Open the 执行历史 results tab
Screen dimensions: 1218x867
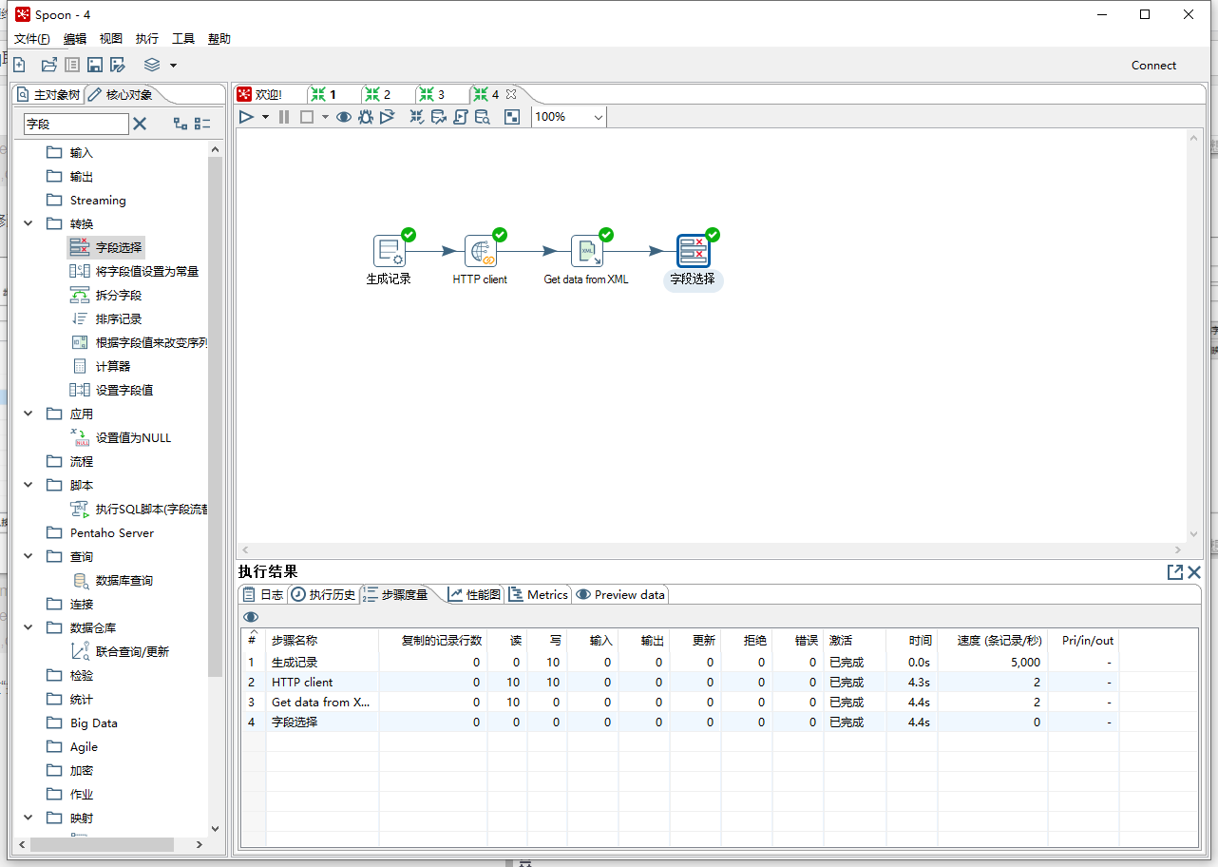tap(323, 595)
